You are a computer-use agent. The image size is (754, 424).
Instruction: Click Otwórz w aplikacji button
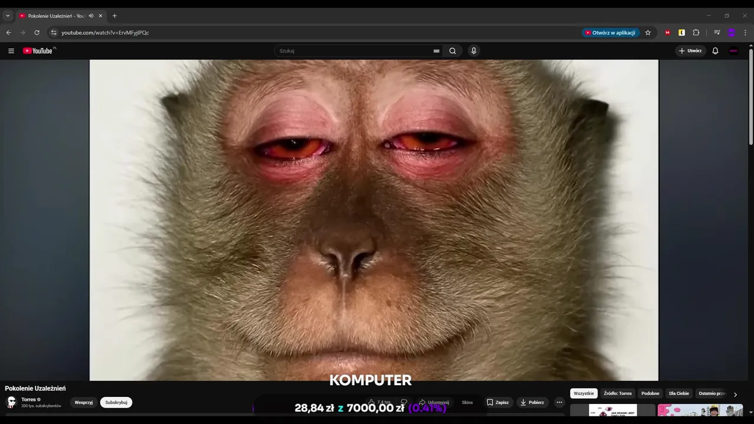[610, 32]
